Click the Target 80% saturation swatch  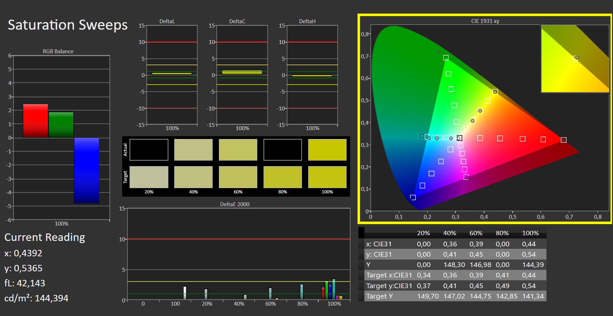pyautogui.click(x=283, y=177)
